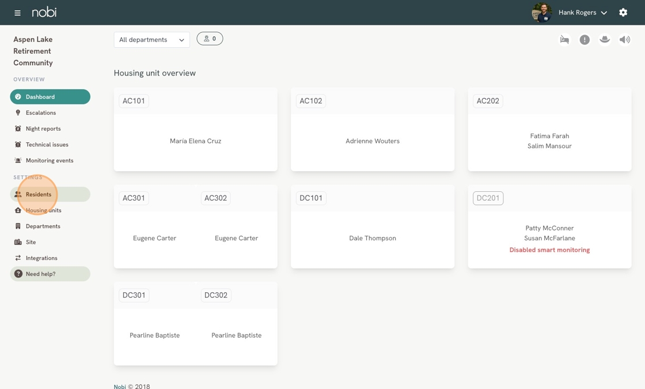Toggle the speaker sound icon
645x389 pixels.
625,40
